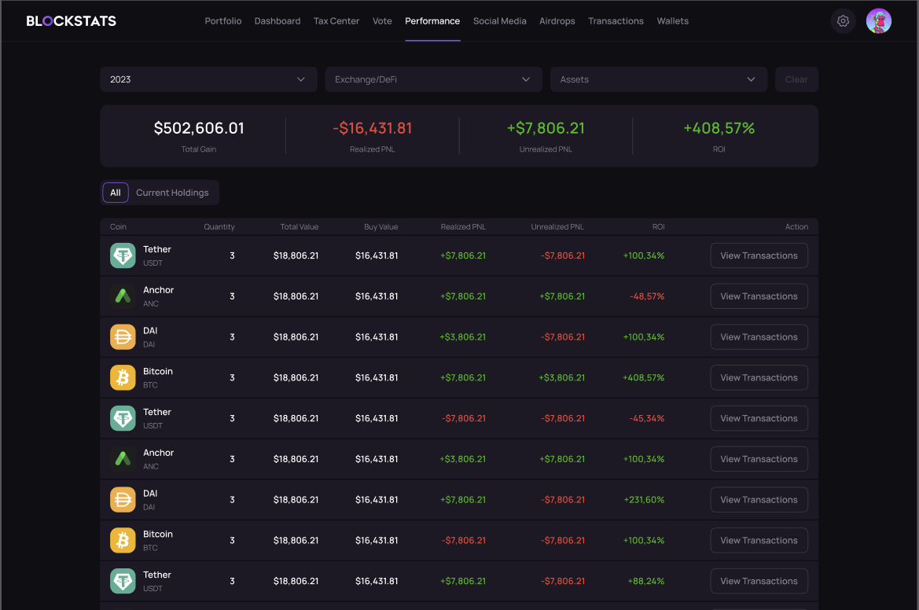Click the first DAI coin icon

tap(123, 337)
